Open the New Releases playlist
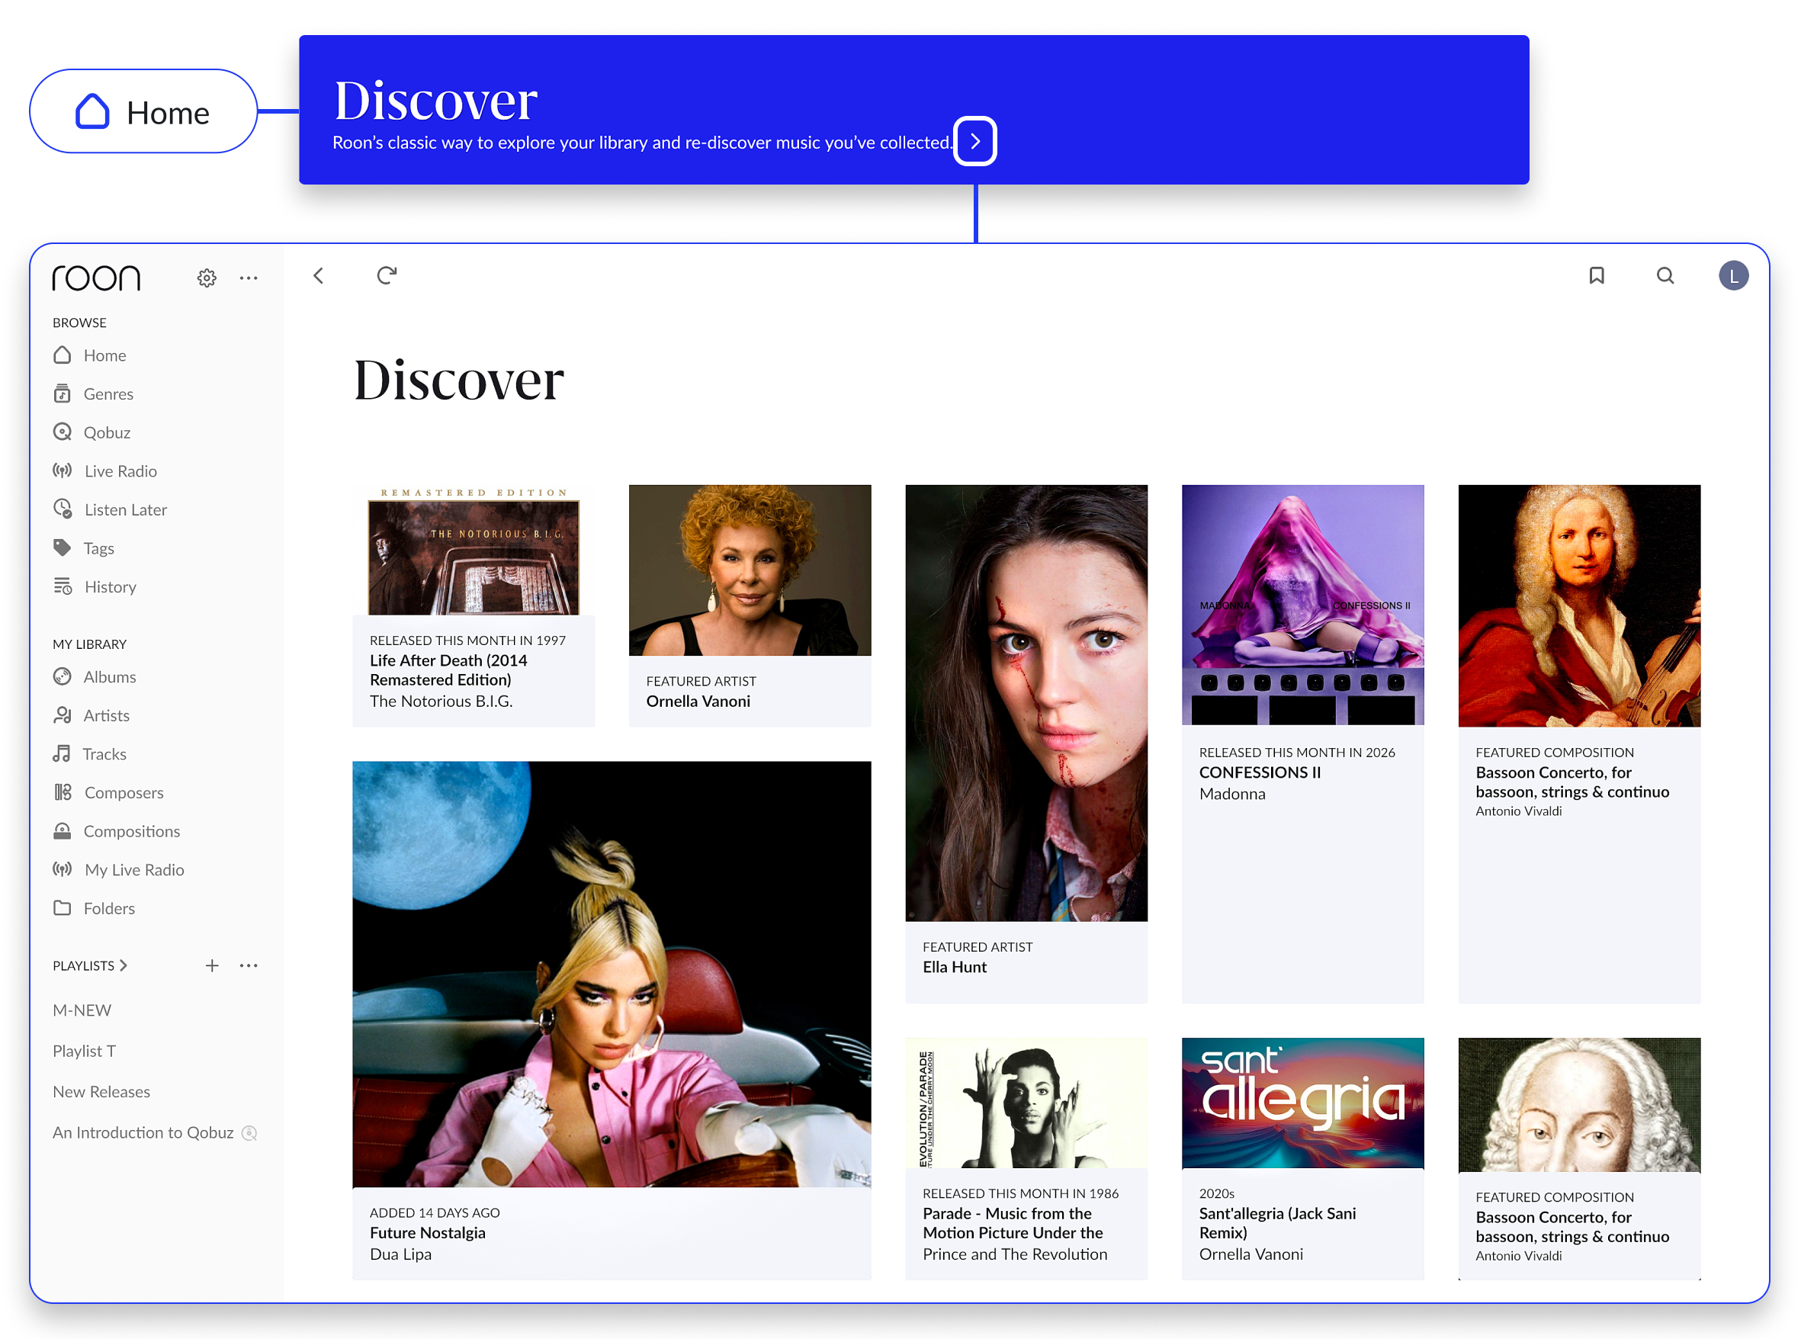The width and height of the screenshot is (1801, 1339). 101,1092
